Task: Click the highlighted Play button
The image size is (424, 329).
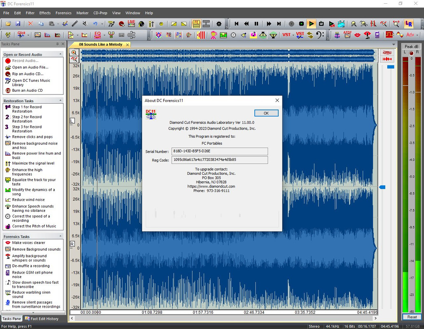Action: 311,24
